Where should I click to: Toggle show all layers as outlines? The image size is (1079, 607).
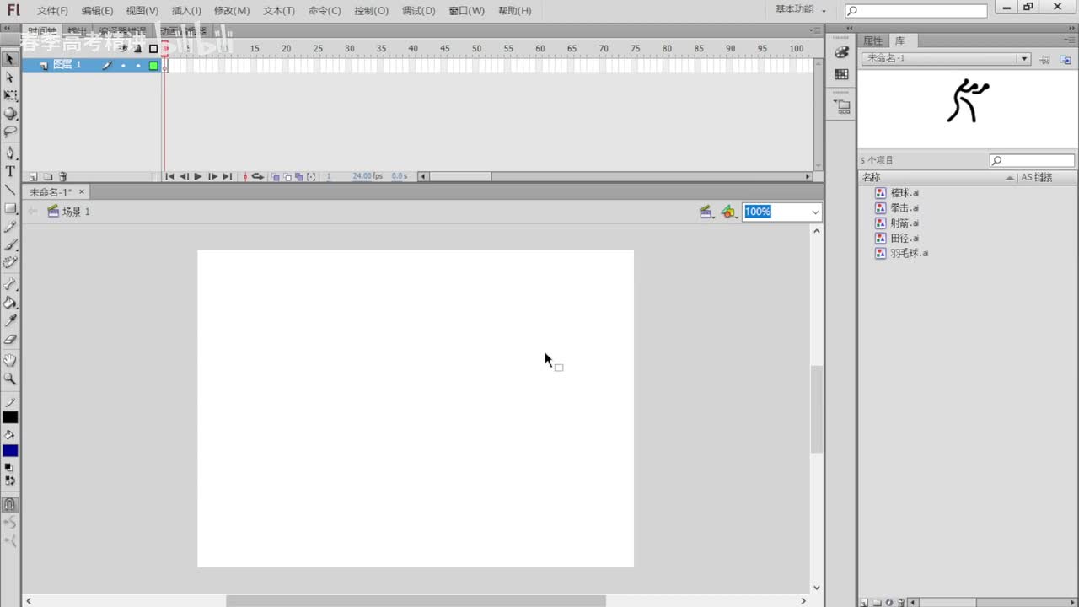point(153,49)
